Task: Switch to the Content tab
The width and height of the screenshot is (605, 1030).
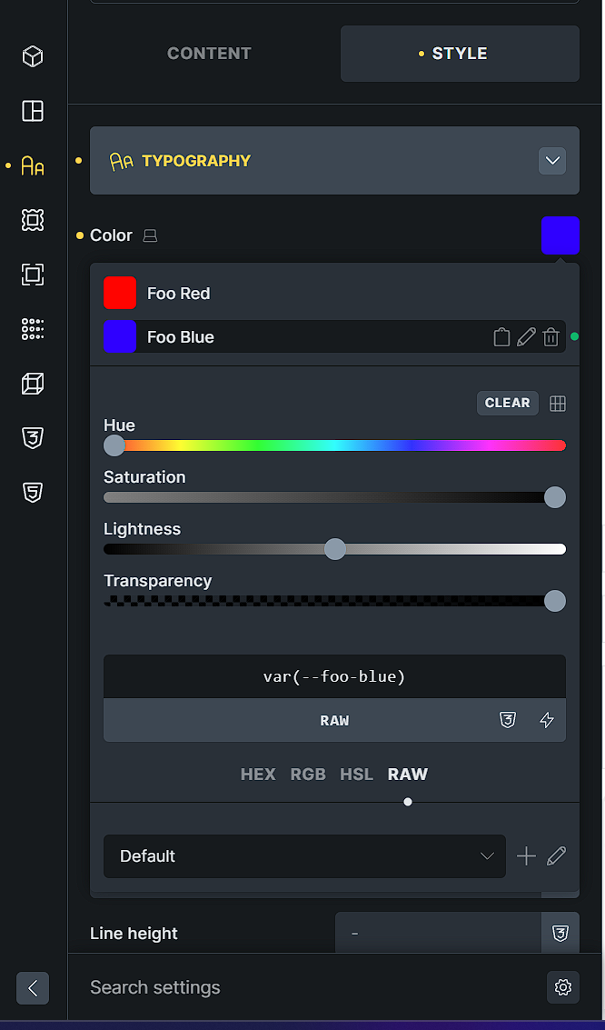Action: [209, 54]
